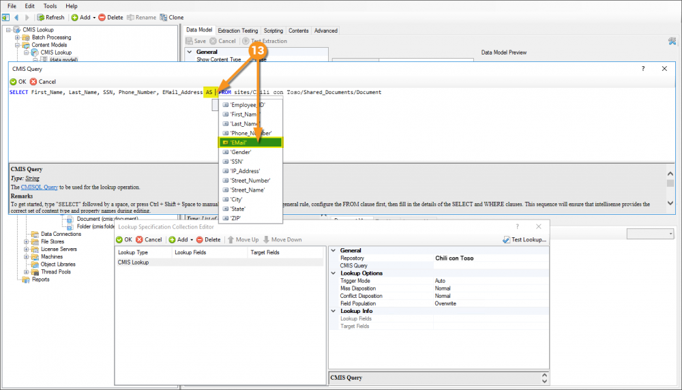Click Add in Lookup Specification Collection Editor
The width and height of the screenshot is (682, 390).
(x=178, y=239)
